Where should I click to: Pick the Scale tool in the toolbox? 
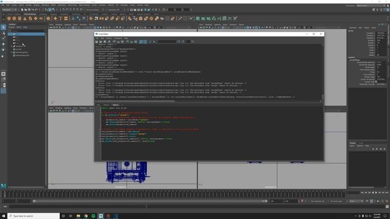point(3,56)
